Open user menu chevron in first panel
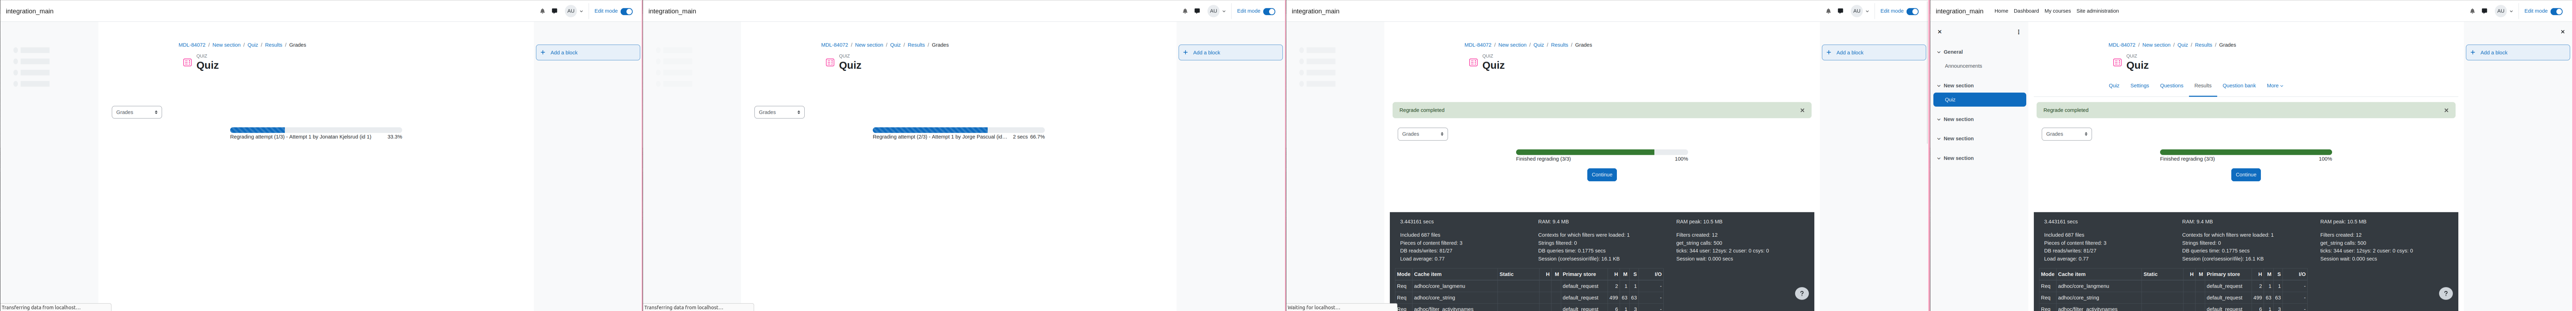The image size is (2576, 311). coord(581,11)
